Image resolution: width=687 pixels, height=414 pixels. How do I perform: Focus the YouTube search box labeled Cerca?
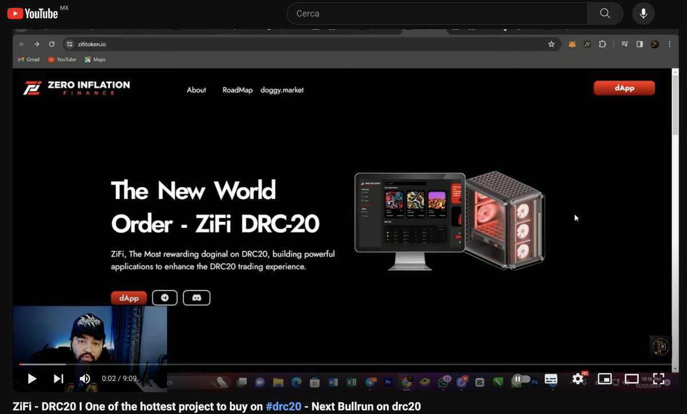pos(437,13)
